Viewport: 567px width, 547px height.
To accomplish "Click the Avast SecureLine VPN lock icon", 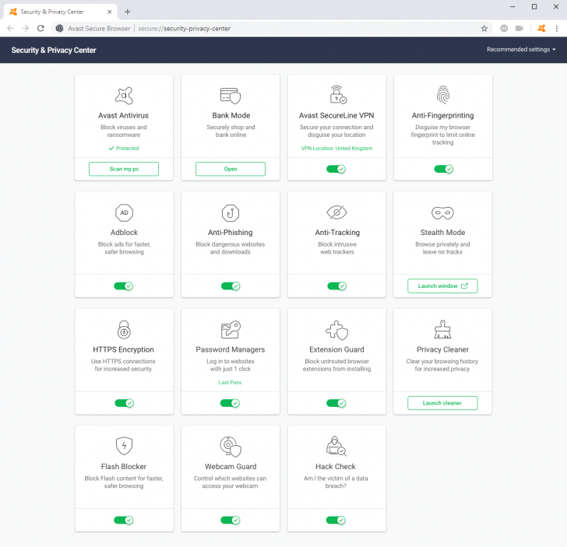I will [338, 95].
